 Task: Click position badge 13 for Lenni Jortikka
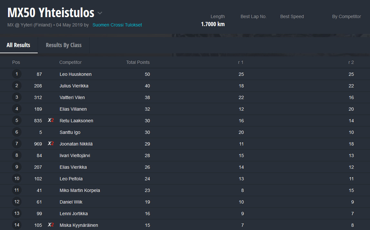(17, 213)
